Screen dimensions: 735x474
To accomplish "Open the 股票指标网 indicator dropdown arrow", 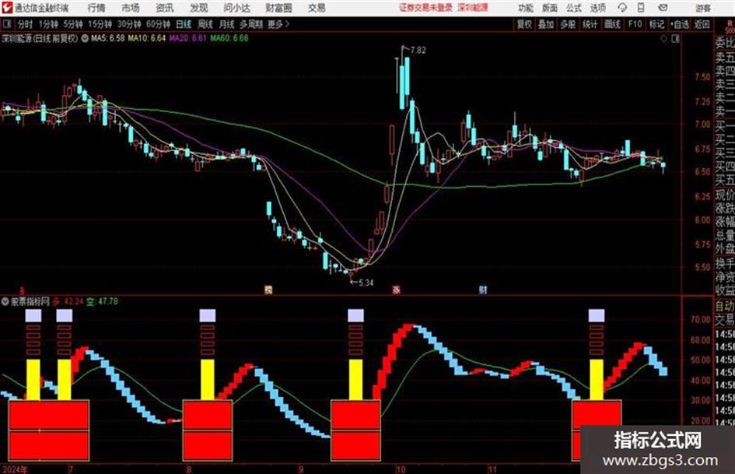I will click(5, 301).
